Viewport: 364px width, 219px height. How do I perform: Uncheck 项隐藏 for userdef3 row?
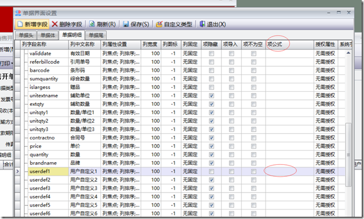211,188
